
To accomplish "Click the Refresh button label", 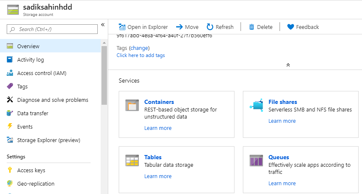I will coord(225,27).
